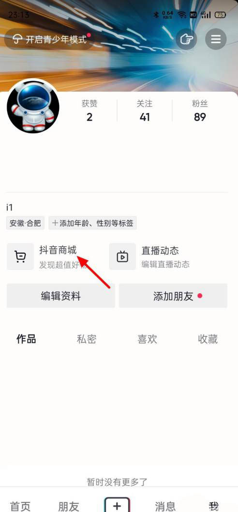Image resolution: width=238 pixels, height=512 pixels.
Task: Open the 粉丝 followers list
Action: tap(200, 111)
